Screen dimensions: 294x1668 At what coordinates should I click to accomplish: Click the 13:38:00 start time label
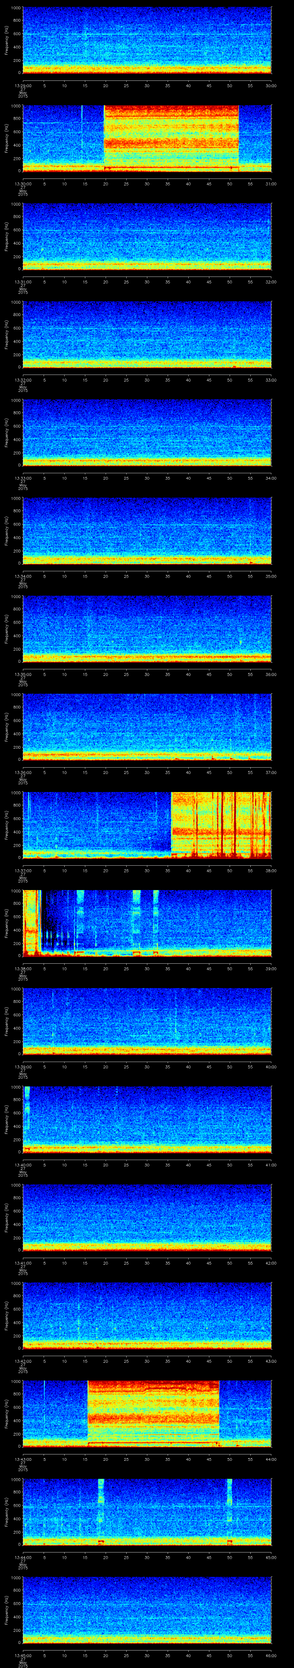tap(23, 969)
